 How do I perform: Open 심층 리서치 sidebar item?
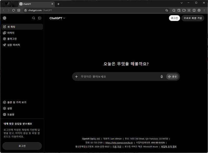coord(22,45)
